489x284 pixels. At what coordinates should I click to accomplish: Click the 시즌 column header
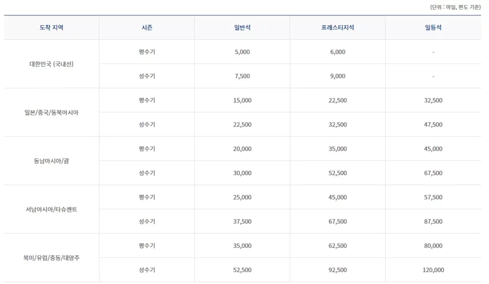click(x=147, y=27)
